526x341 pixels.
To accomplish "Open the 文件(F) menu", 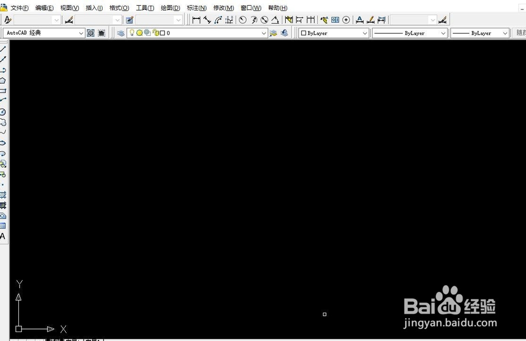I will click(x=19, y=8).
